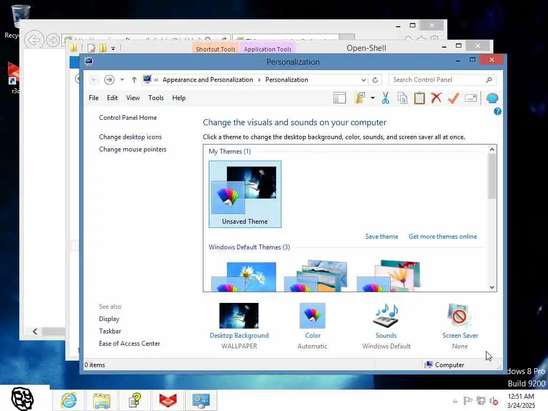Select the daisy Windows default theme
This screenshot has width=548, height=411.
244,277
